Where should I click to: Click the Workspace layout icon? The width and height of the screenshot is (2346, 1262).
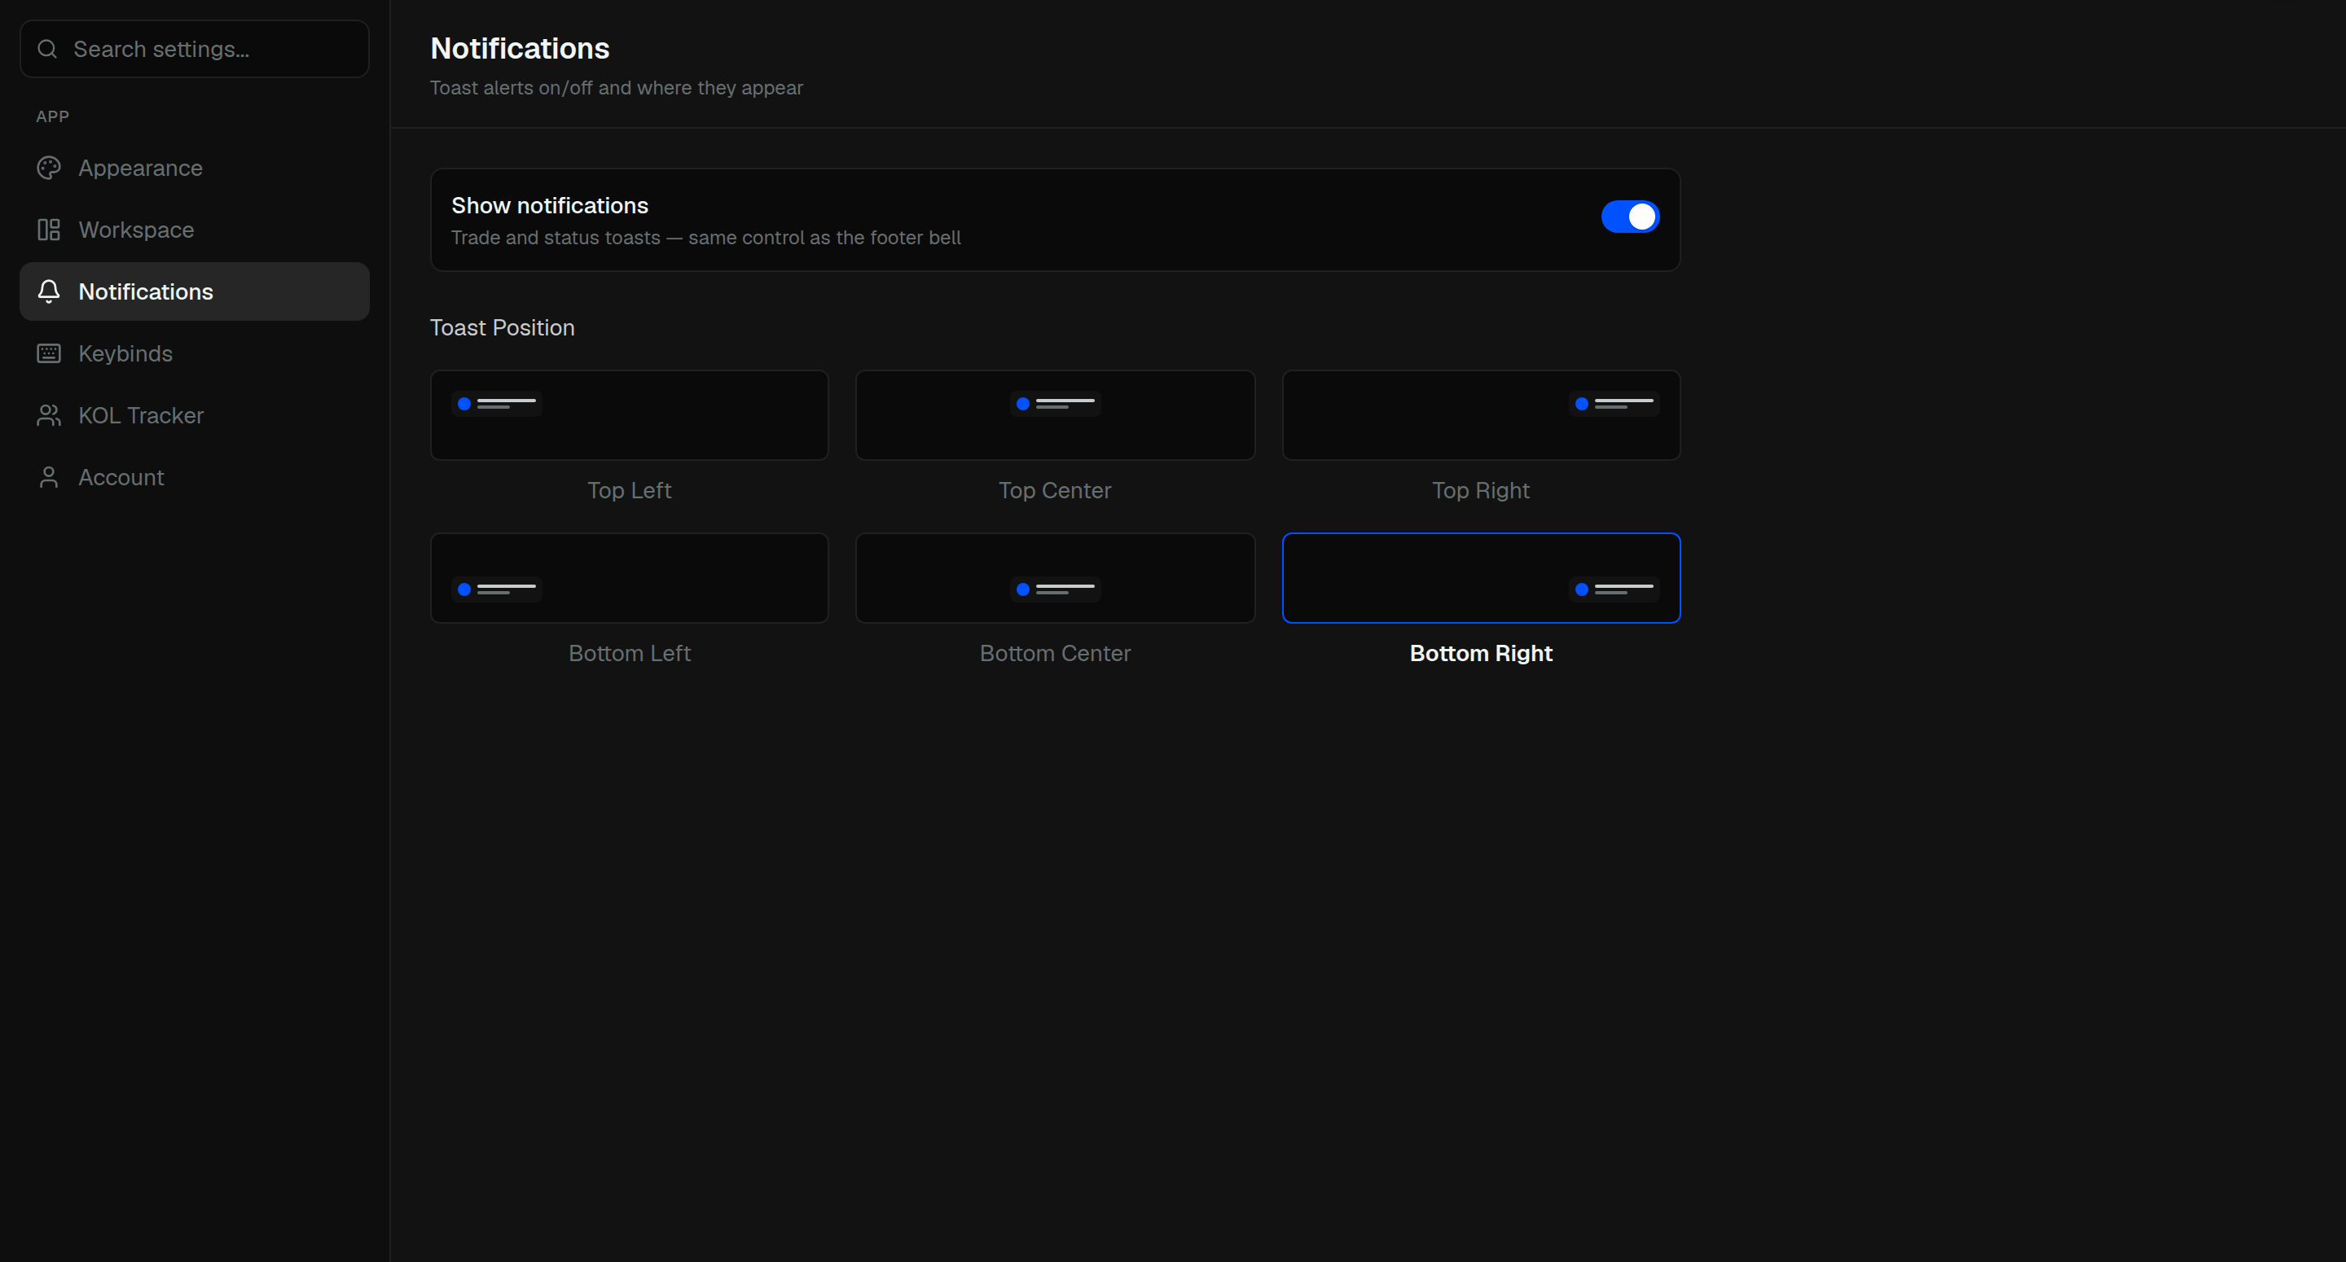tap(49, 230)
